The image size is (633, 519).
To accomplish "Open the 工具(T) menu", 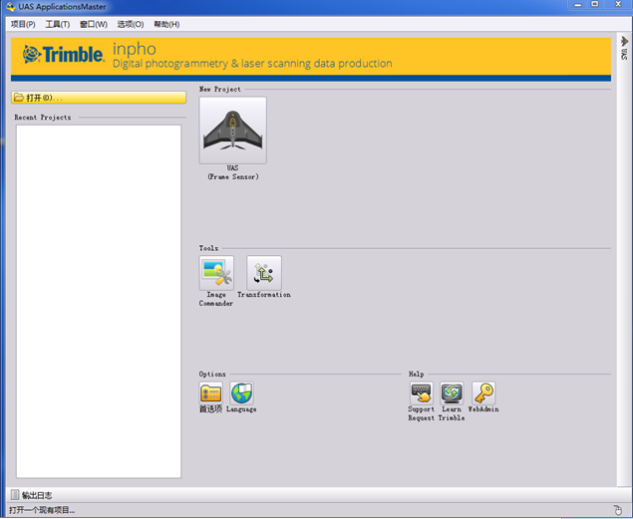I will 58,24.
